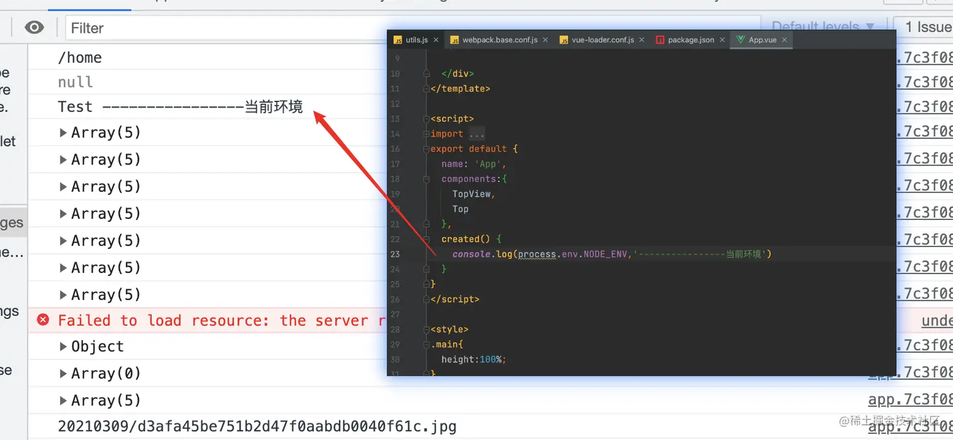Collapse the export default block fold marker
This screenshot has width=953, height=440.
tap(426, 149)
